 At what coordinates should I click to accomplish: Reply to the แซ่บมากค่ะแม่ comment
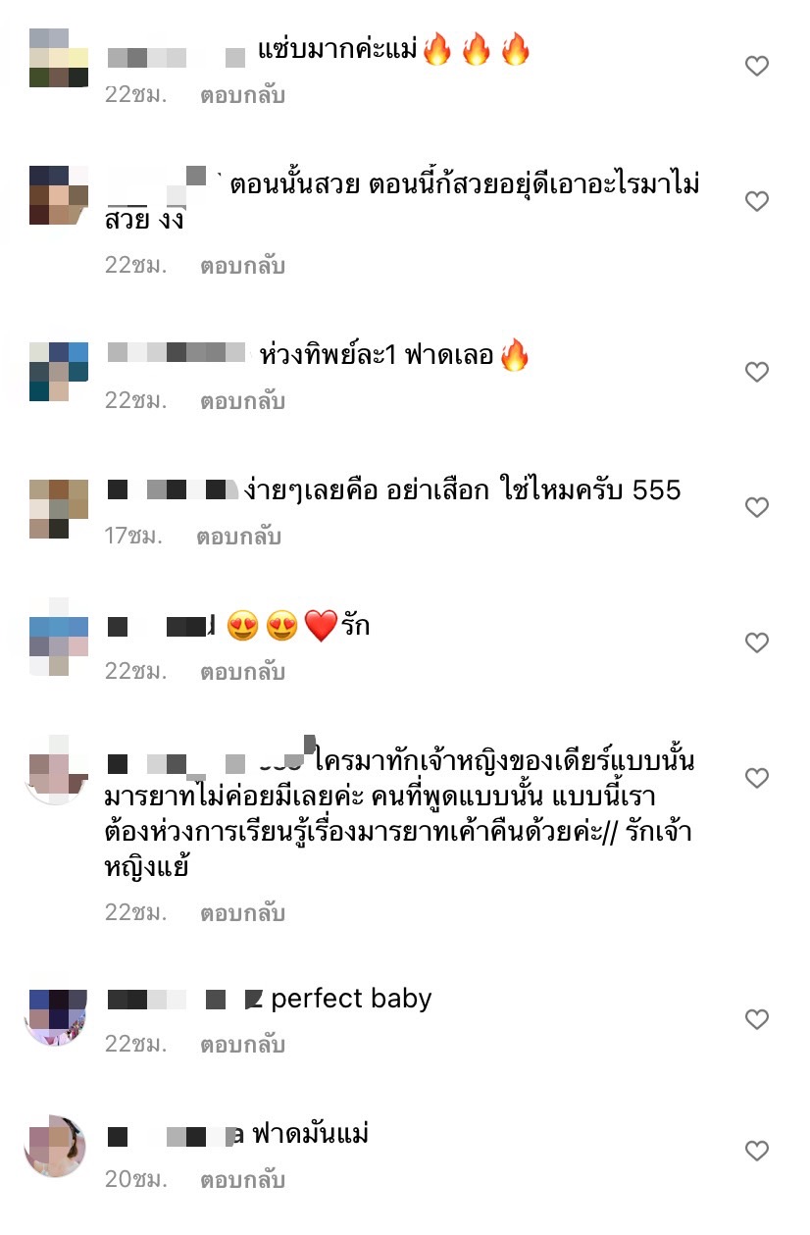coord(242,97)
